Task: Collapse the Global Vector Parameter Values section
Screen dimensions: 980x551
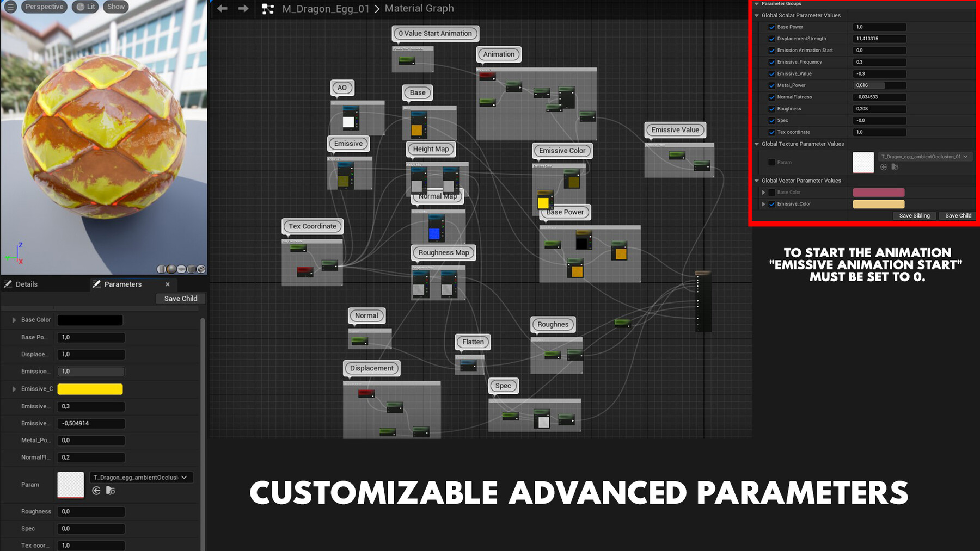Action: click(x=756, y=180)
